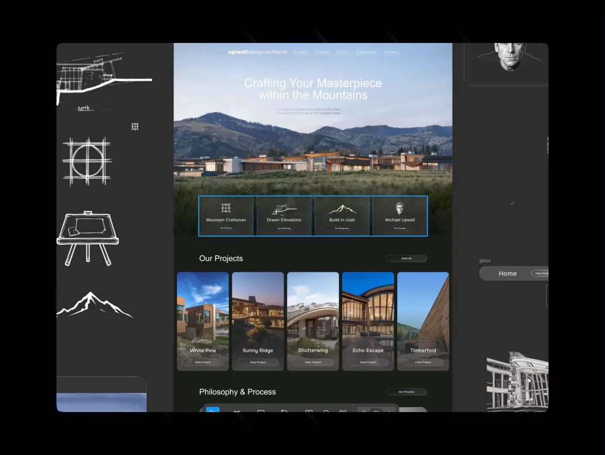Click the Our Process button beside Philosophy & Process
The image size is (605, 455).
pyautogui.click(x=407, y=392)
